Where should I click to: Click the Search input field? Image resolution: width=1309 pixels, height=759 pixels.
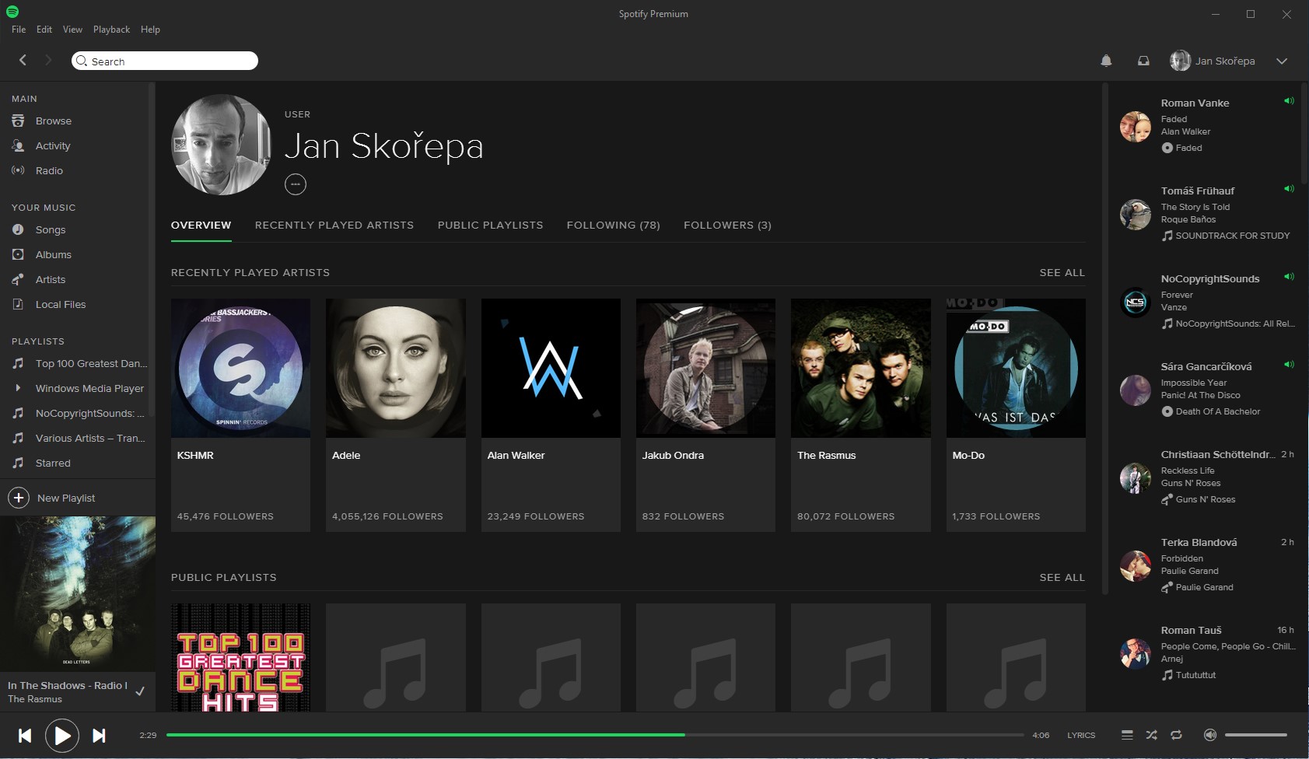coord(165,61)
